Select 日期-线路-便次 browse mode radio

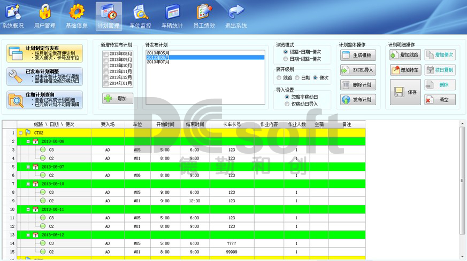tap(286, 59)
